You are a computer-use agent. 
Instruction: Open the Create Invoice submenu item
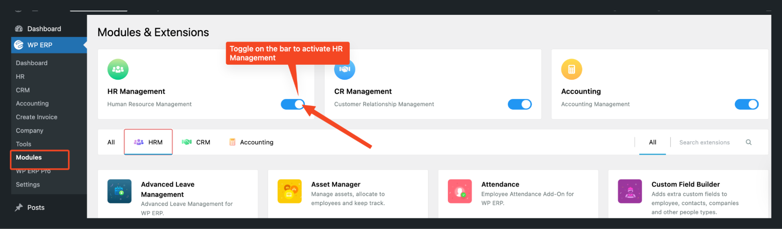pyautogui.click(x=36, y=117)
